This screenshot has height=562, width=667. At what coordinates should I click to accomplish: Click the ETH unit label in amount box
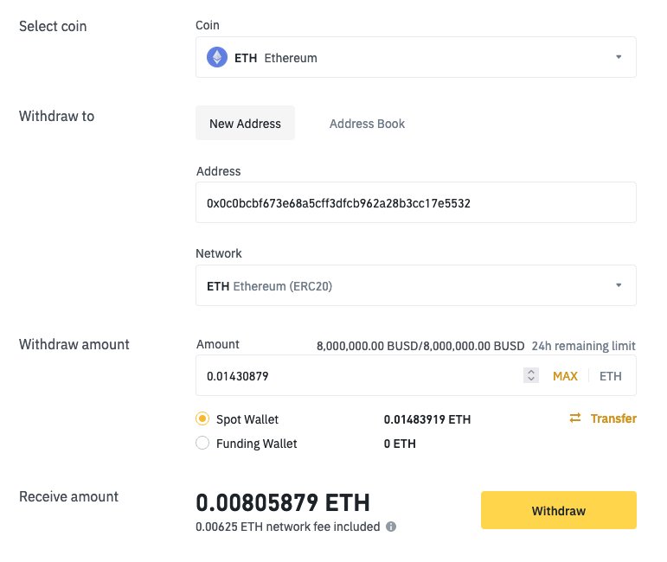611,376
